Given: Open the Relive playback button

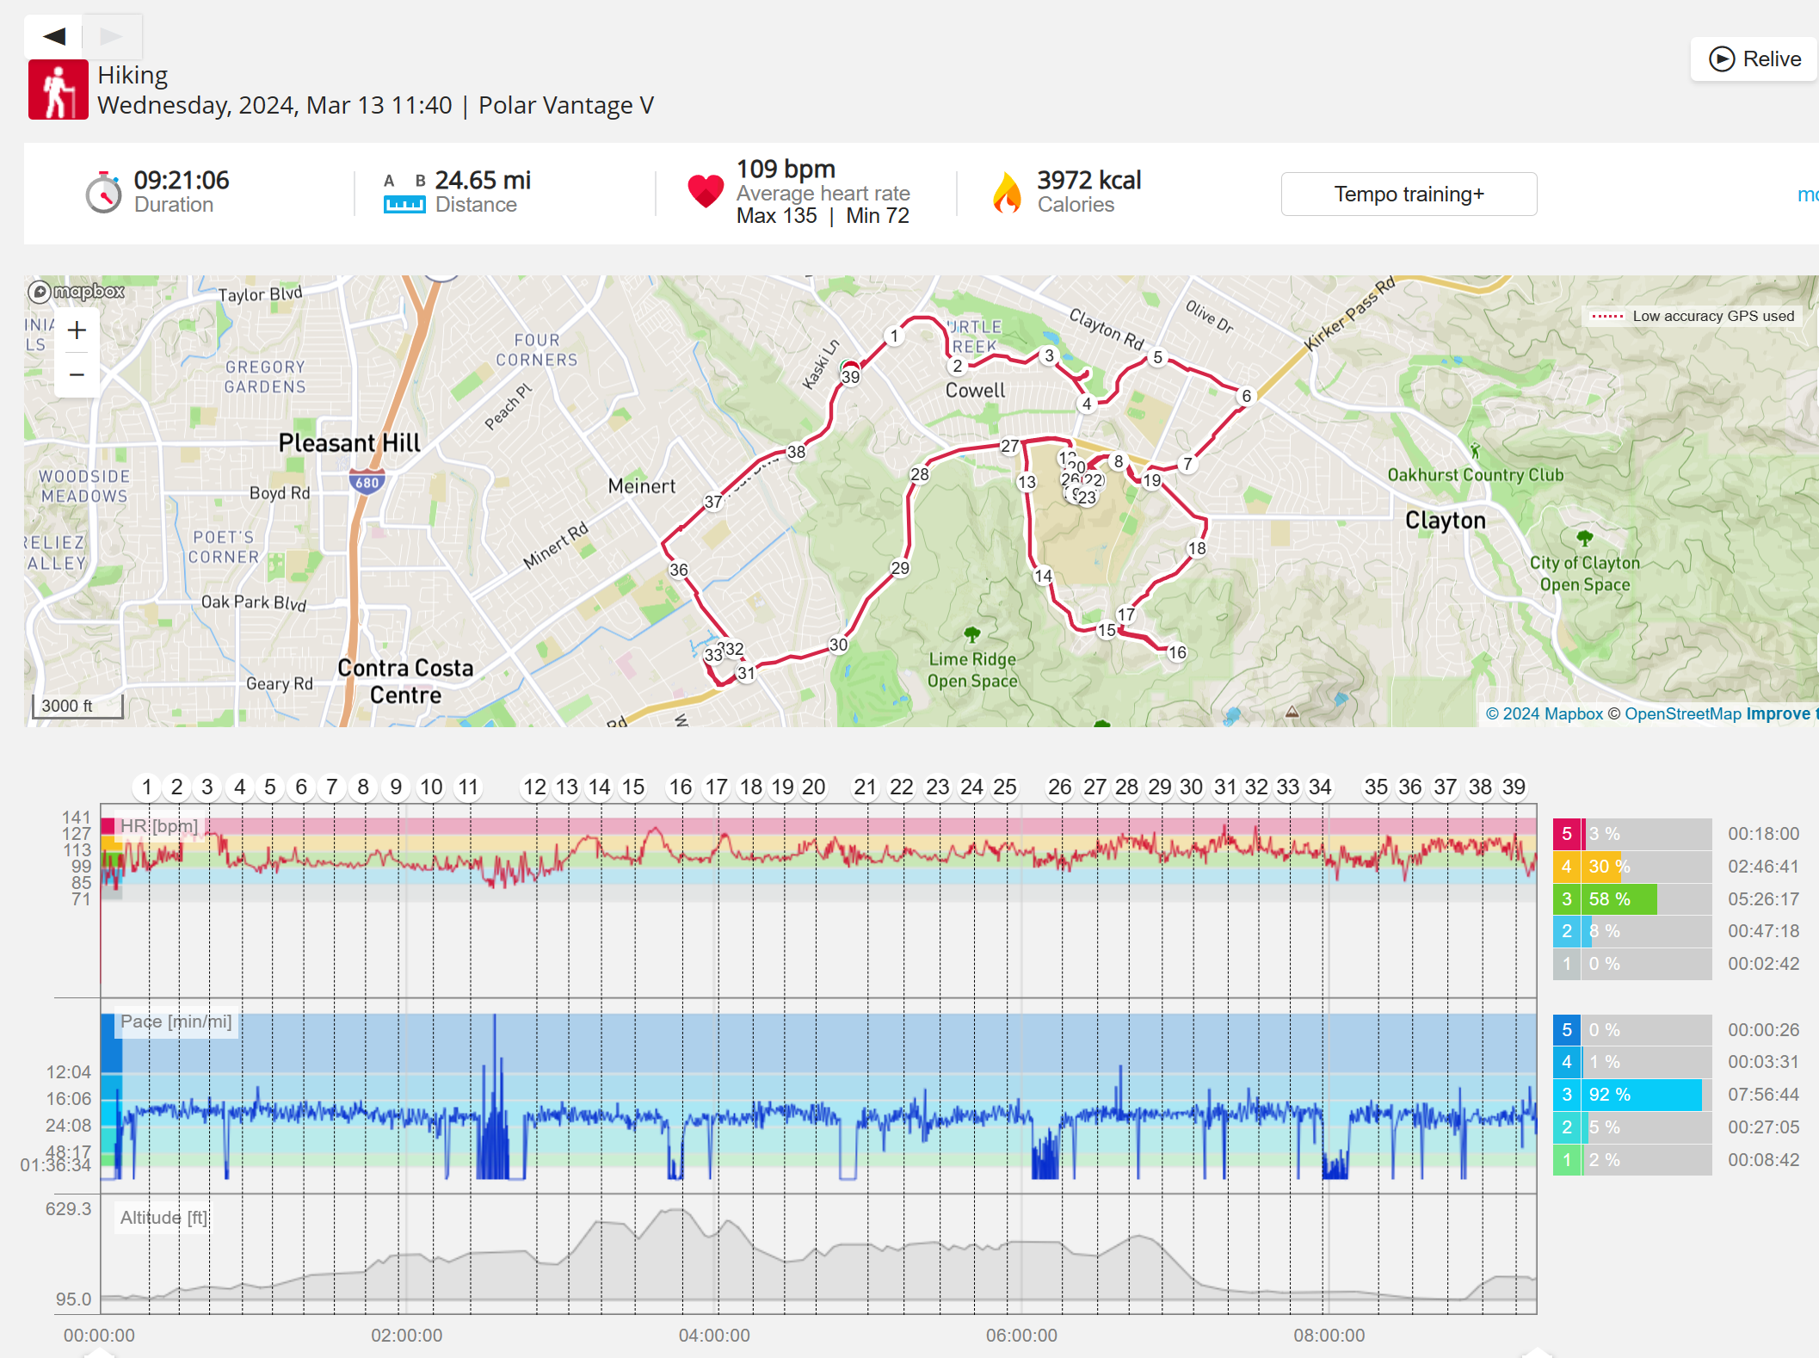Looking at the screenshot, I should click(x=1754, y=59).
